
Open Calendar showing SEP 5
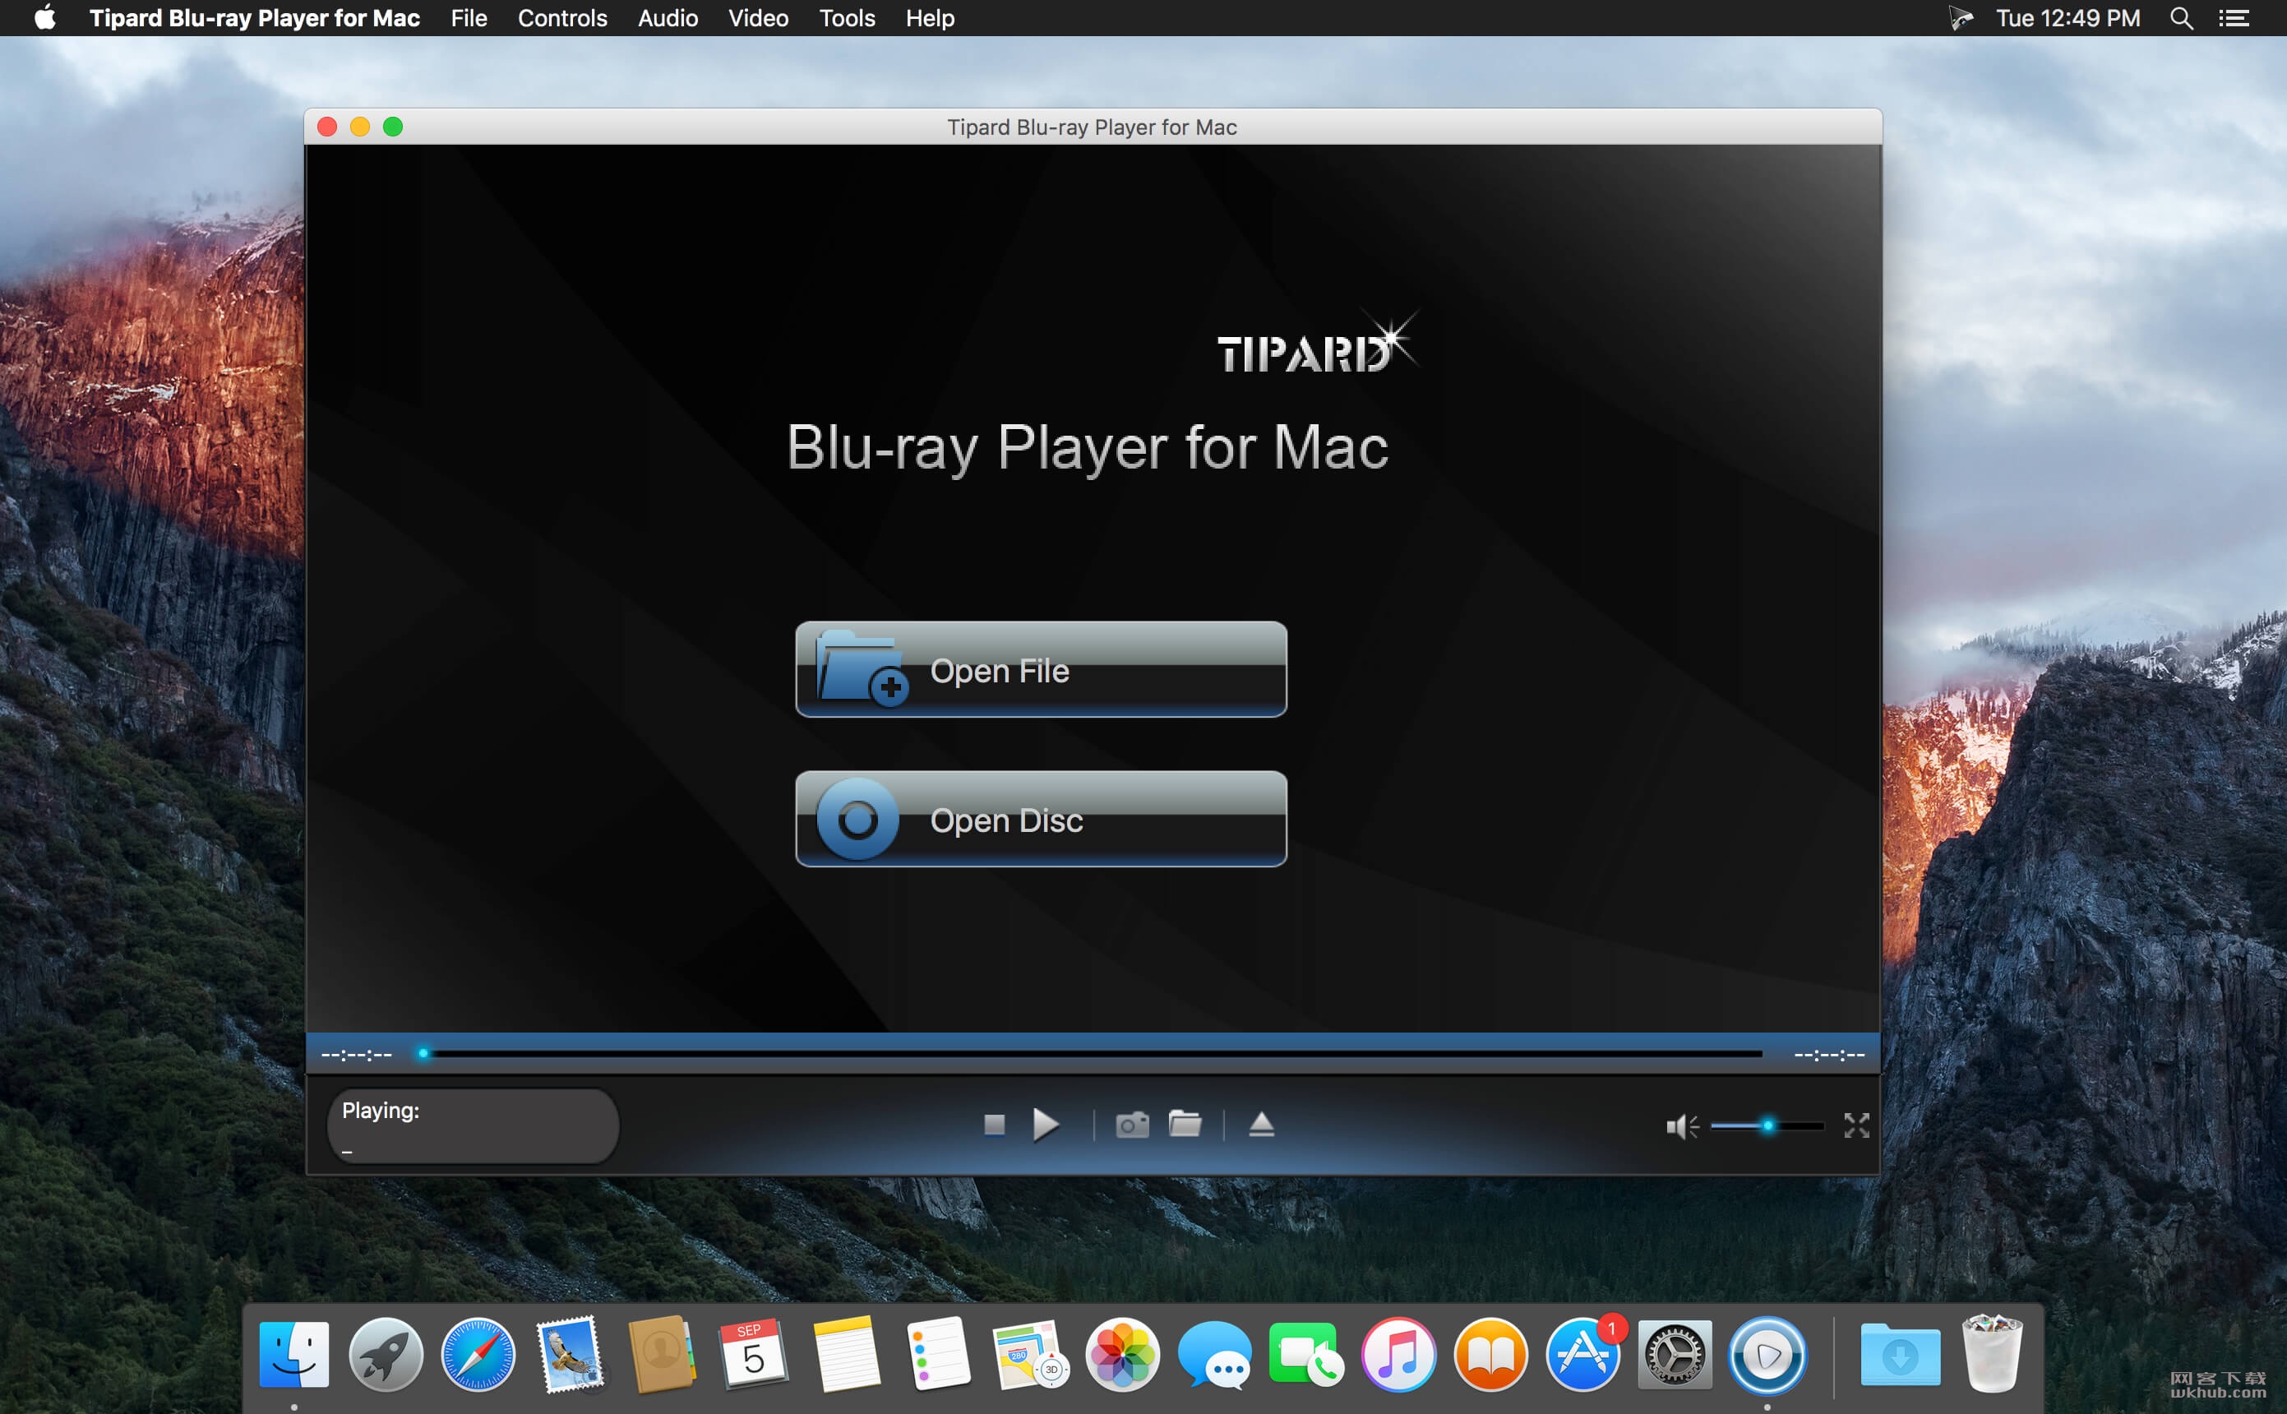coord(753,1354)
